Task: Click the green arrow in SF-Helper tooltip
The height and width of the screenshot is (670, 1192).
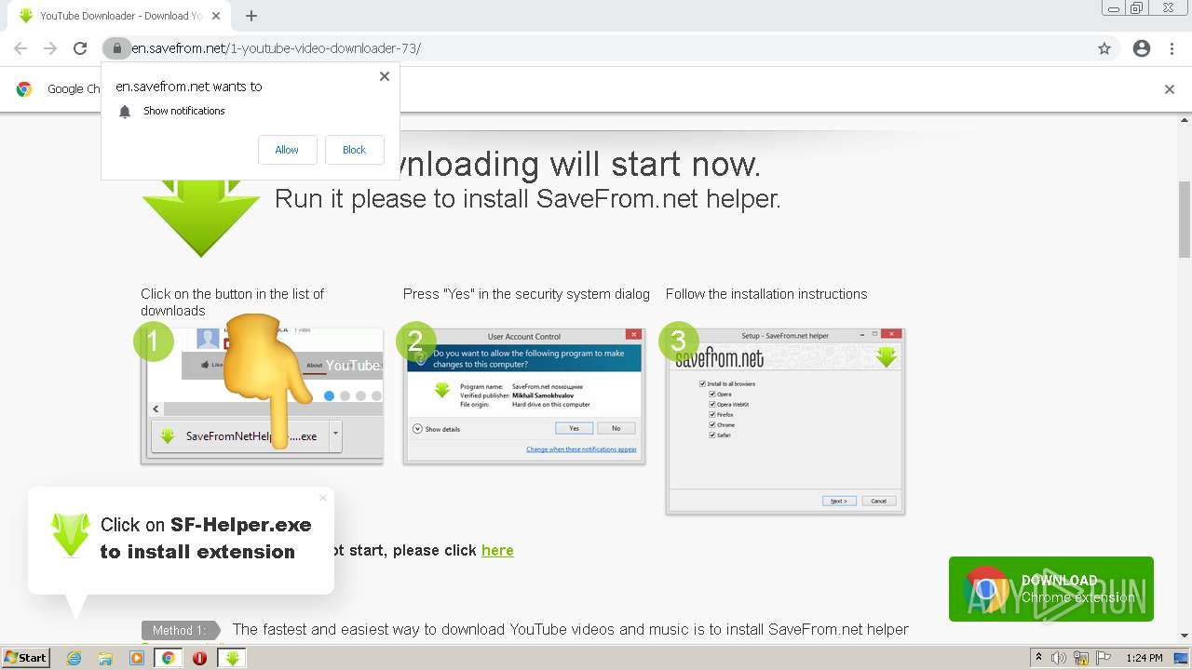Action: (x=71, y=535)
